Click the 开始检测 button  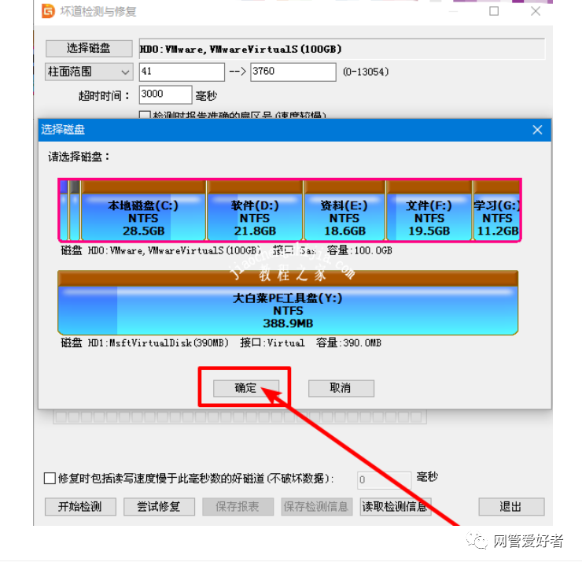click(80, 507)
